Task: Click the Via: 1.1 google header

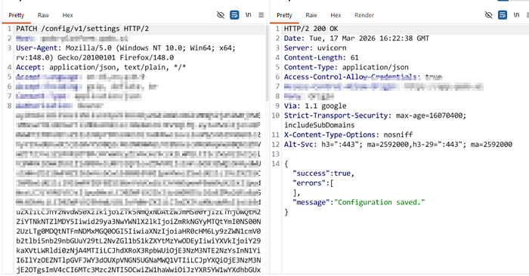Action: coord(315,106)
